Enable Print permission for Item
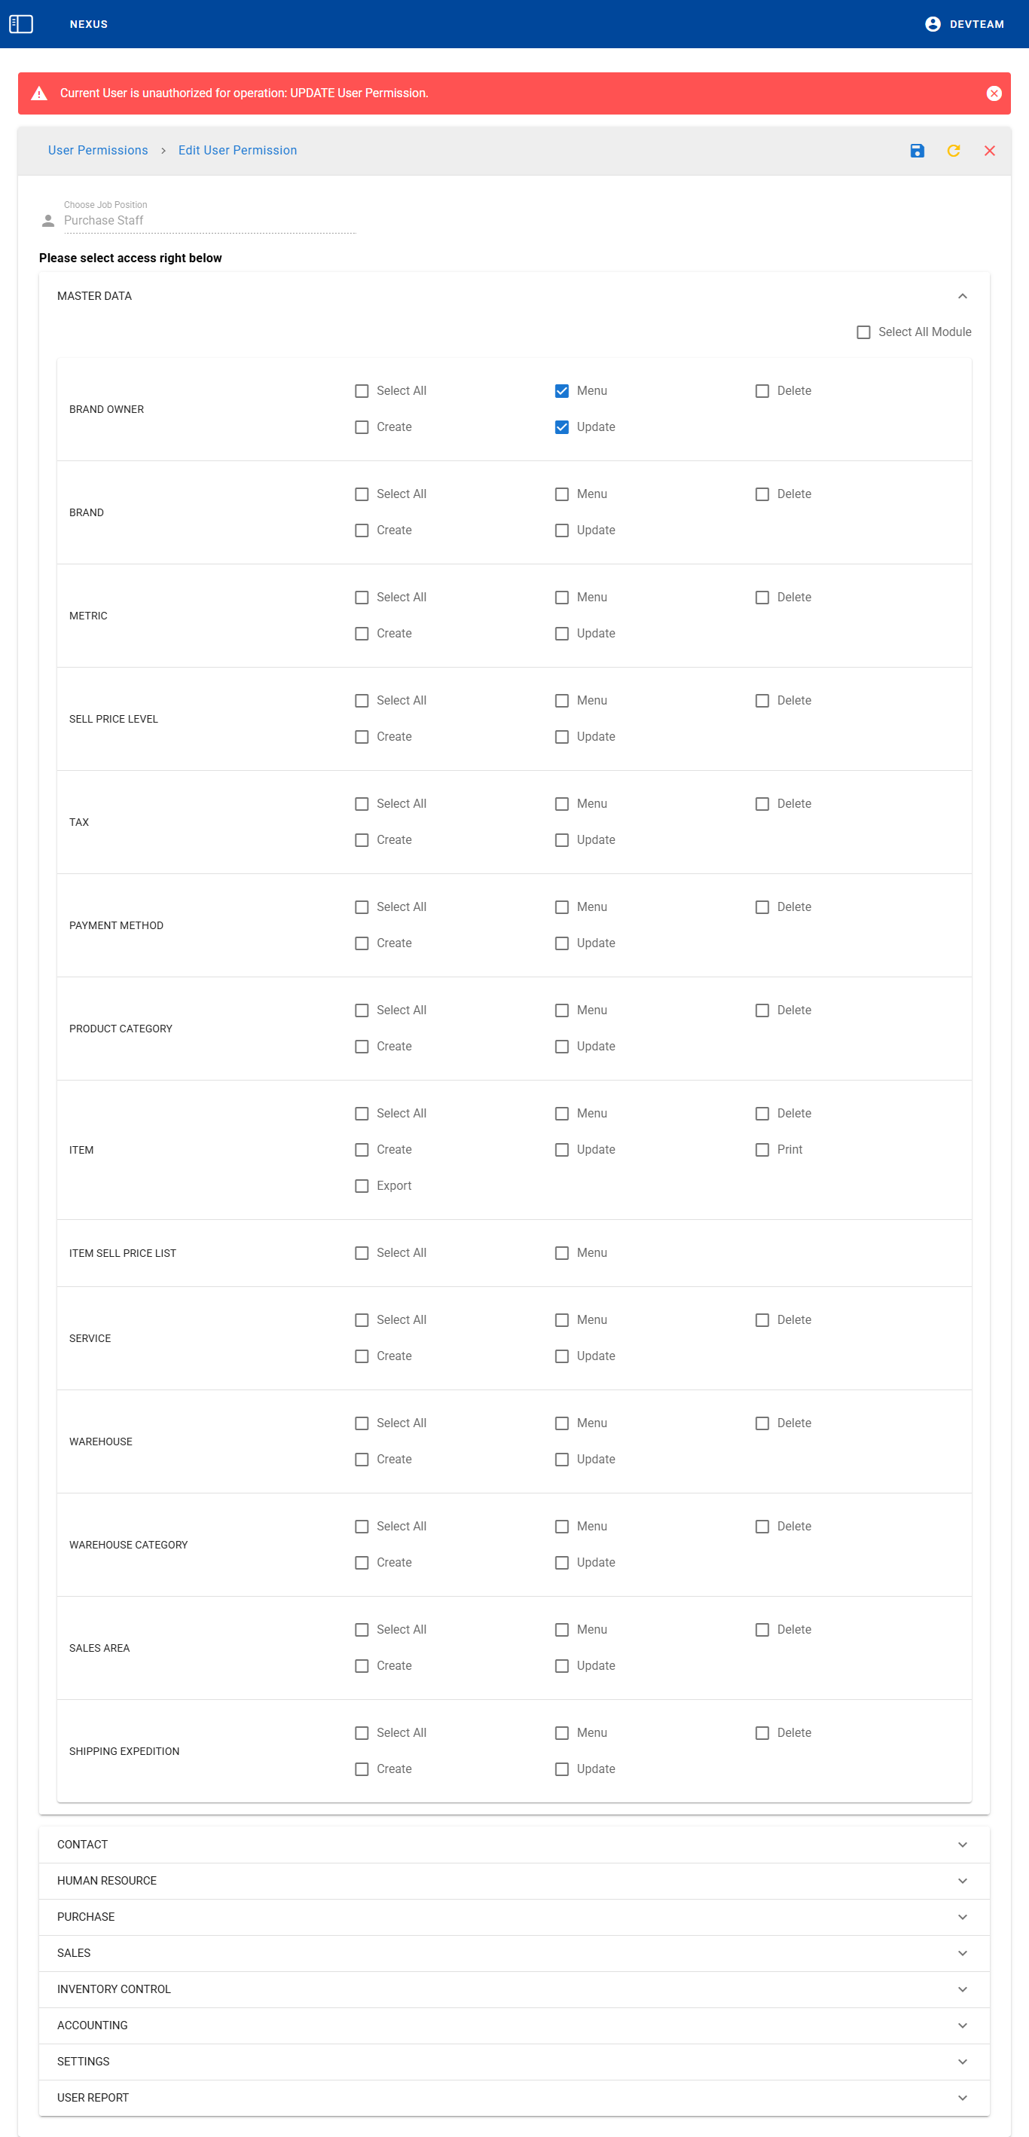Screen dimensions: 1029x2137 tap(762, 1150)
